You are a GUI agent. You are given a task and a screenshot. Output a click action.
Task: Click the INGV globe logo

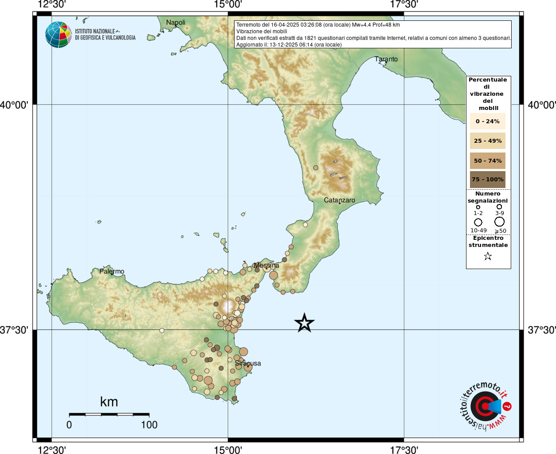pos(58,35)
